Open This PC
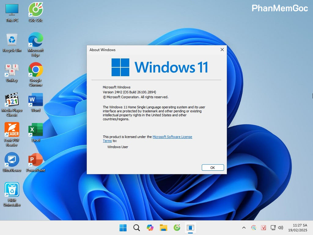The height and width of the screenshot is (235, 313). coord(12,9)
